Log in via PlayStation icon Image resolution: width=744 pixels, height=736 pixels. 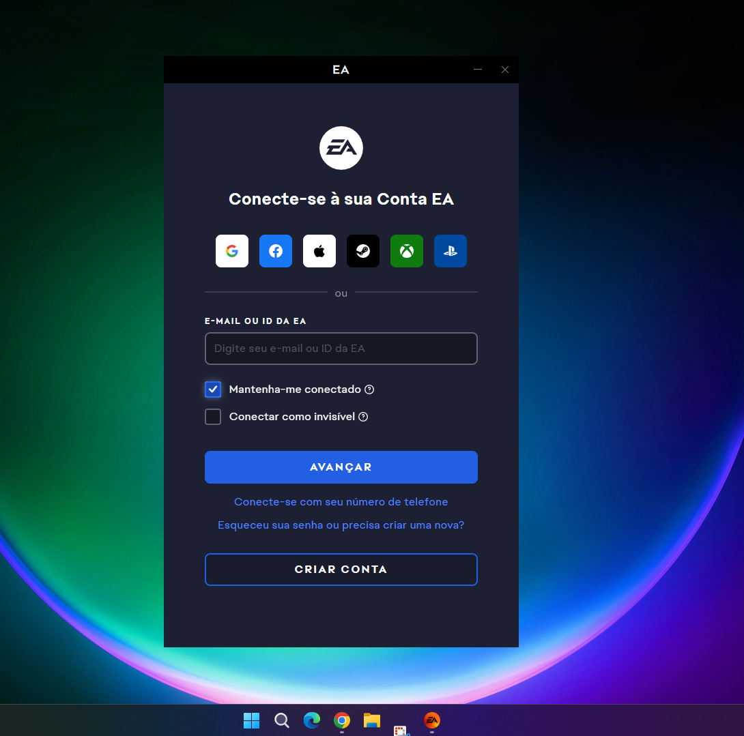tap(450, 251)
